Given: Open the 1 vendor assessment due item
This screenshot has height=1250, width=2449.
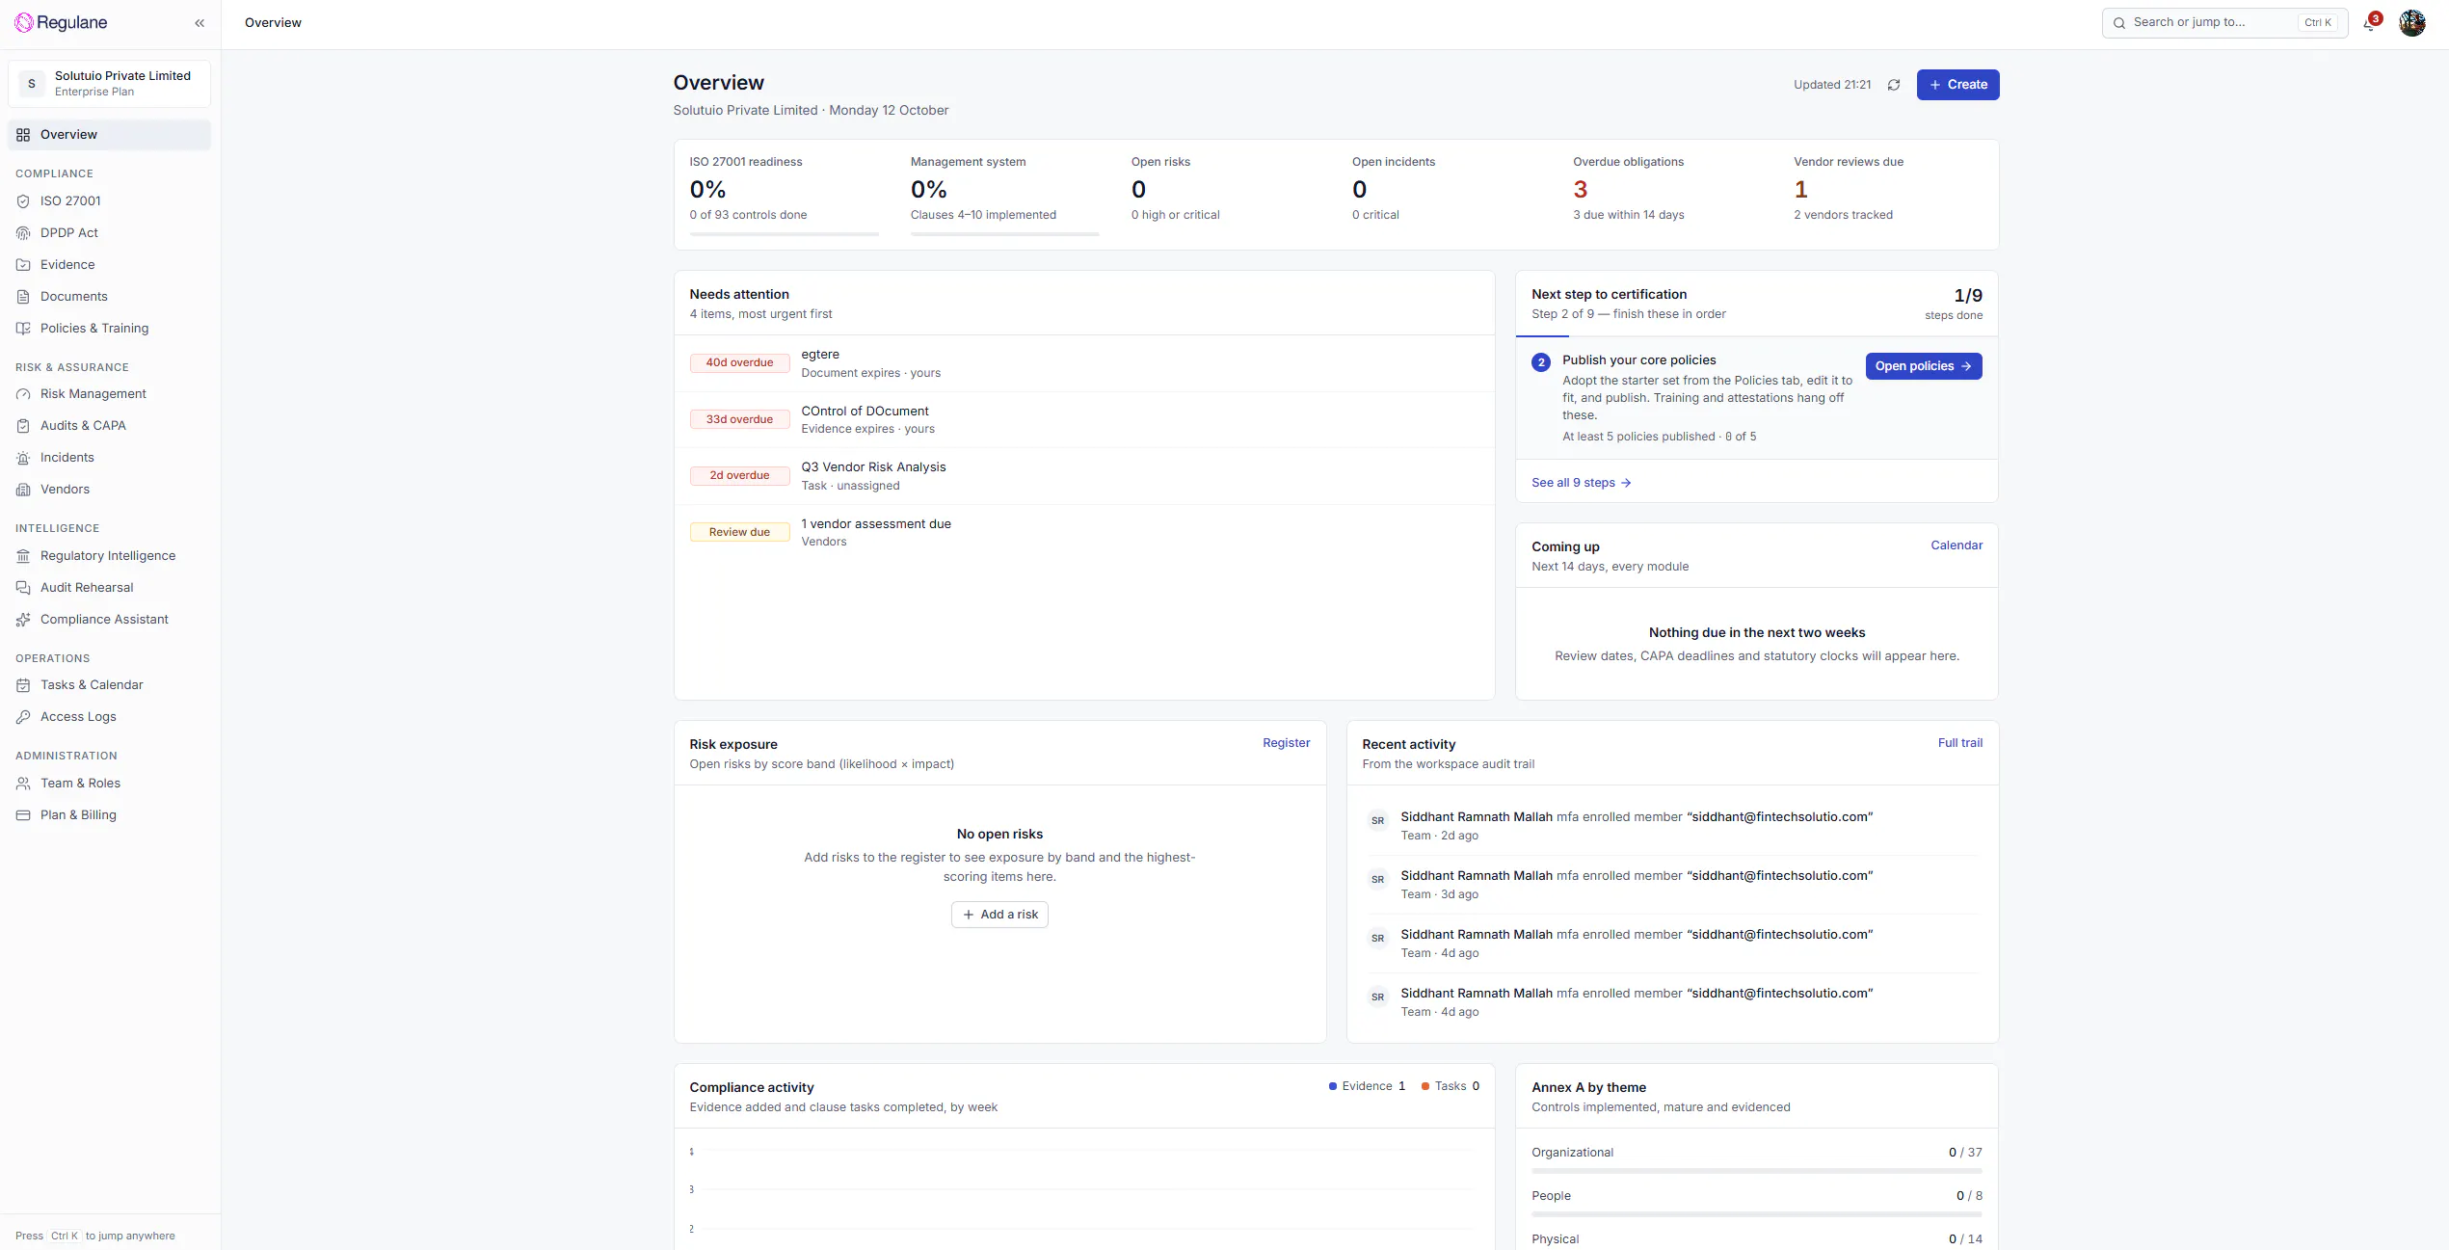Looking at the screenshot, I should (1084, 532).
